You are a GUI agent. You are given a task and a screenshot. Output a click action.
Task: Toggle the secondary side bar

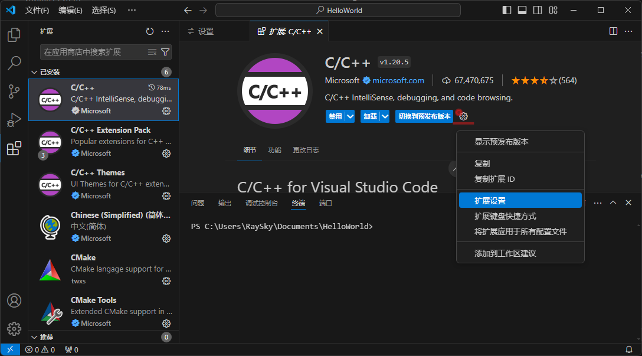click(x=538, y=10)
